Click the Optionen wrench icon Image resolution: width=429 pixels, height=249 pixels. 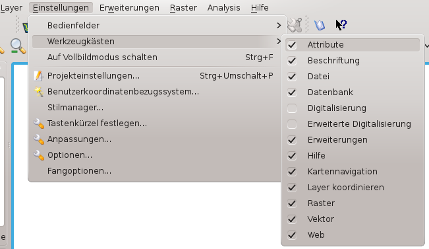pyautogui.click(x=39, y=155)
